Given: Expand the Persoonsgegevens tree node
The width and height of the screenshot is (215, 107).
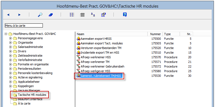Looking at the screenshot, I should [10, 38].
